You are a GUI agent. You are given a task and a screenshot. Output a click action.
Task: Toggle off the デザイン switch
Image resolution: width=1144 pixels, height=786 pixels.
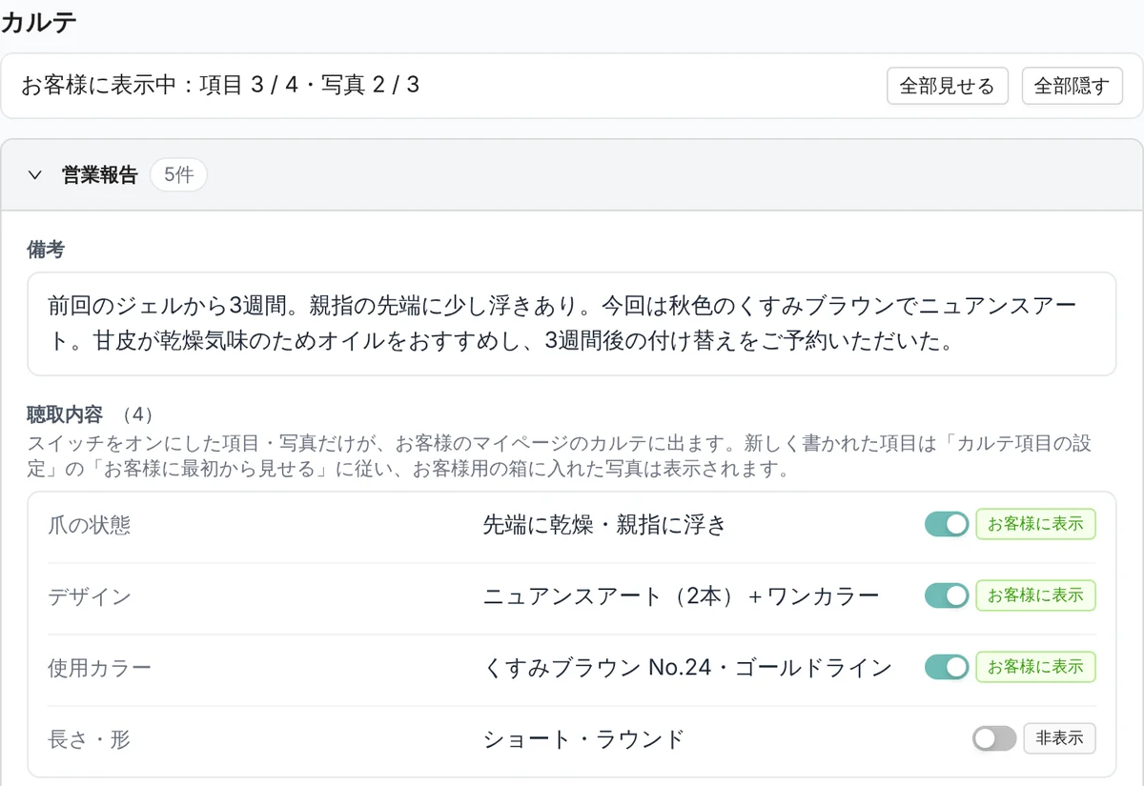(947, 595)
